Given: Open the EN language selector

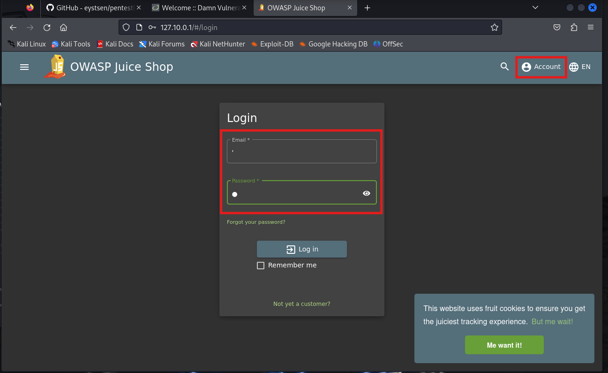Looking at the screenshot, I should (x=580, y=67).
